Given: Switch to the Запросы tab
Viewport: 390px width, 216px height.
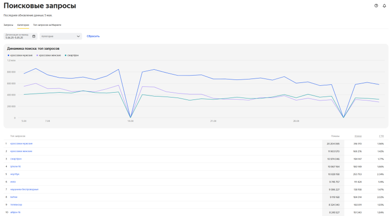Looking at the screenshot, I should (x=8, y=25).
